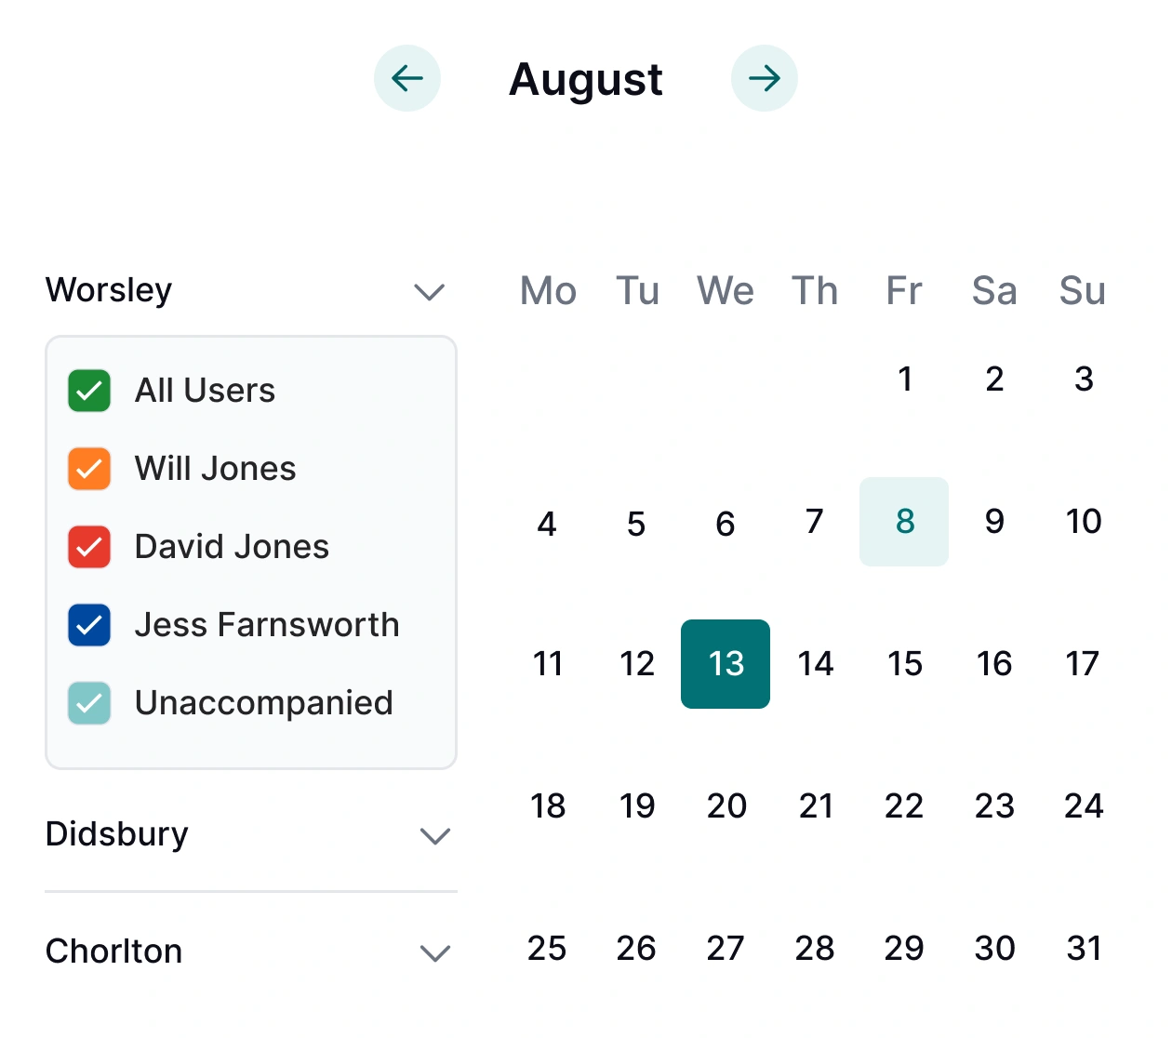This screenshot has height=1038, width=1172.
Task: Select August 13 on the calendar
Action: (726, 664)
